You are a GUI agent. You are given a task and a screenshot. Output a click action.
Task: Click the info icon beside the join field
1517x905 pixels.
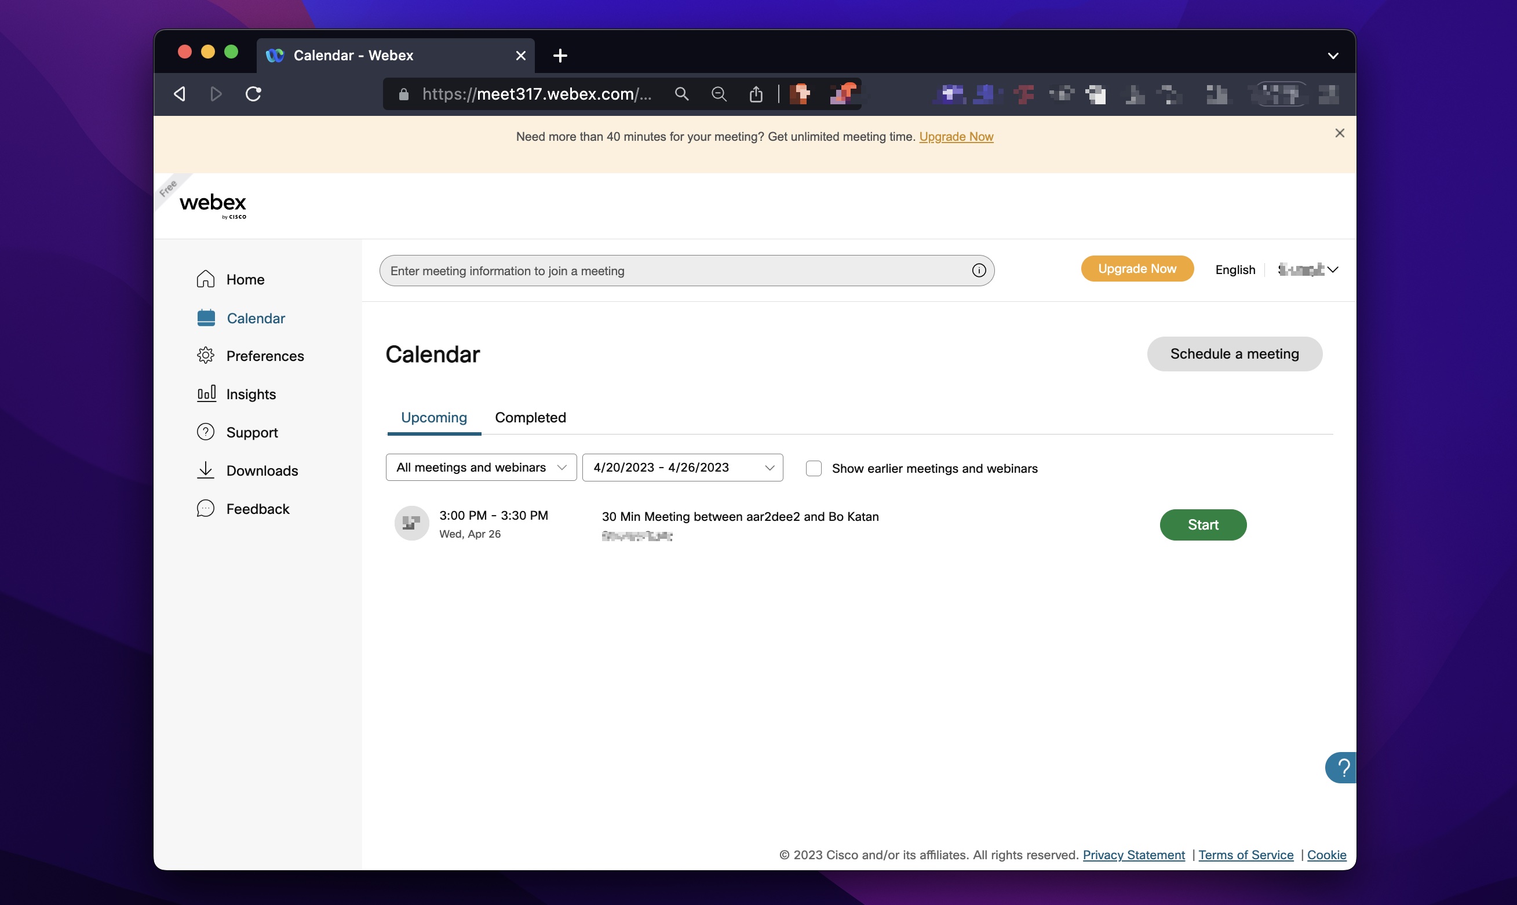tap(979, 270)
